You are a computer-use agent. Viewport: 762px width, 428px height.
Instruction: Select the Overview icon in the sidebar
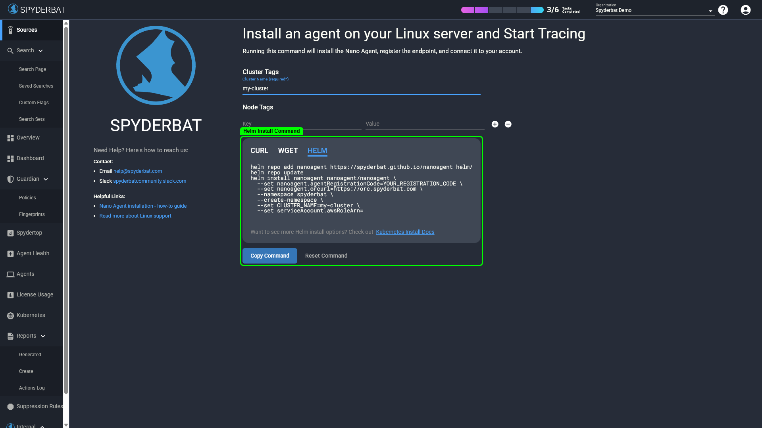point(10,138)
